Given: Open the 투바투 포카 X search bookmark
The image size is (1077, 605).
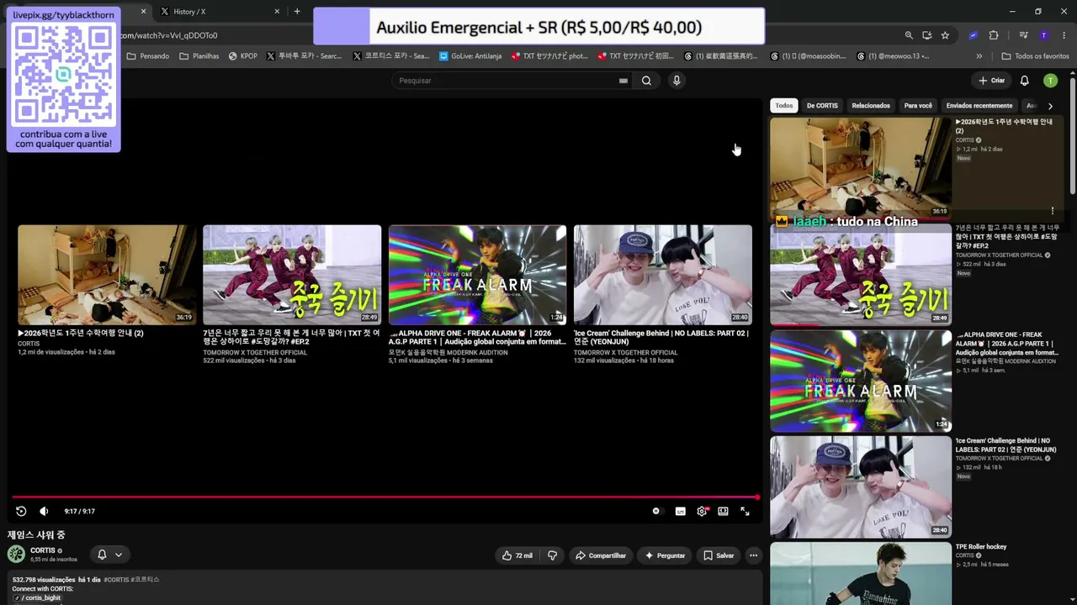Looking at the screenshot, I should click(x=304, y=56).
